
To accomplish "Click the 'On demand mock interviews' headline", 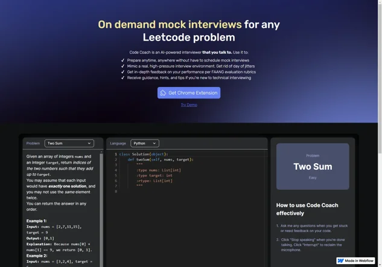I will click(x=170, y=25).
